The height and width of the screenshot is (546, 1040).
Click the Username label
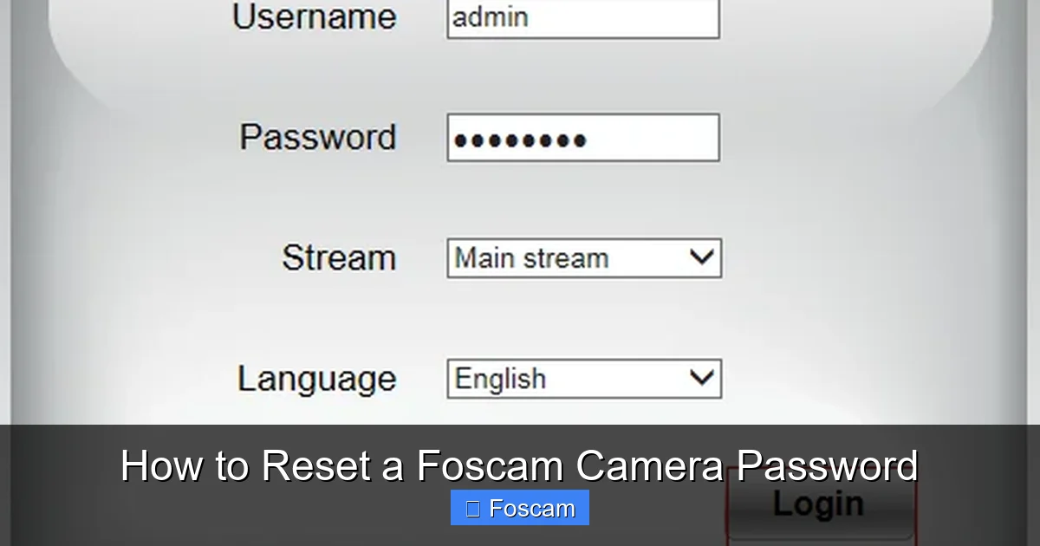pyautogui.click(x=313, y=17)
